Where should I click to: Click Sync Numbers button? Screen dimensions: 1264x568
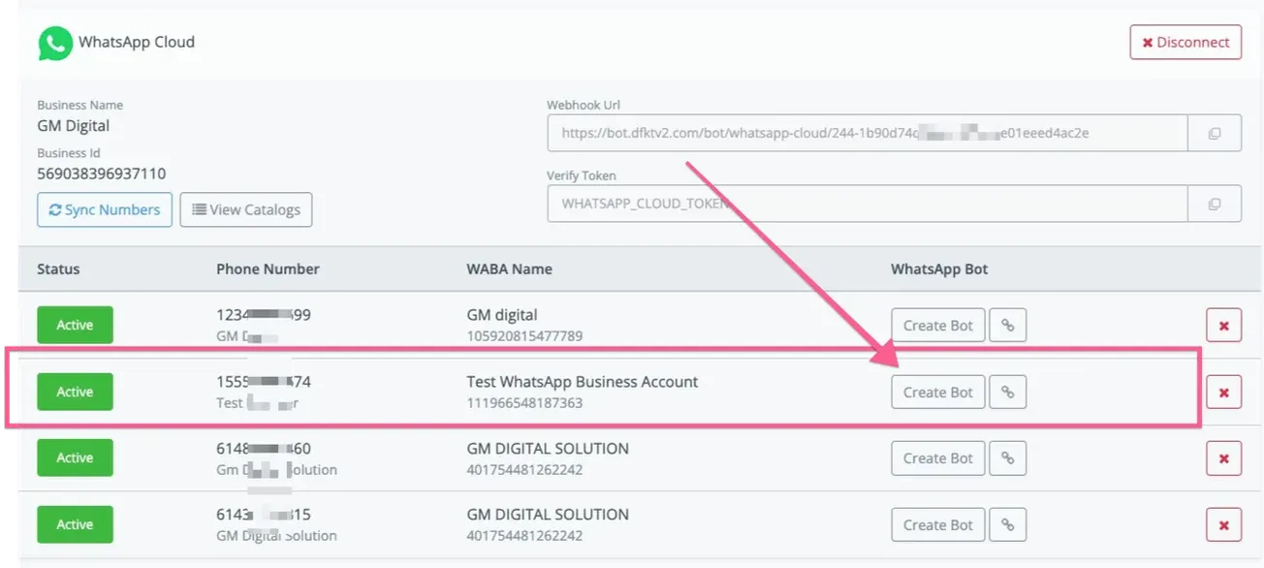105,209
